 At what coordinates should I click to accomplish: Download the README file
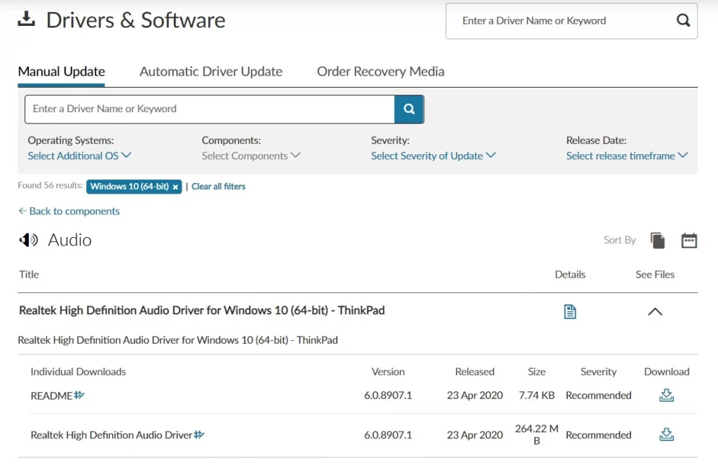[666, 395]
